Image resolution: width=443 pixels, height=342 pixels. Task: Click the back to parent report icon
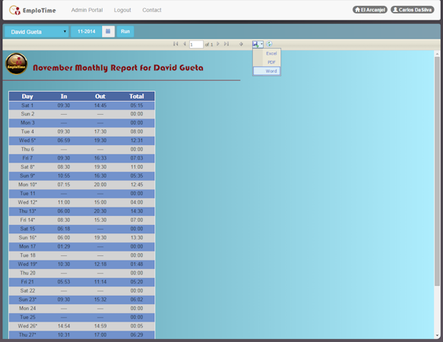(x=241, y=44)
